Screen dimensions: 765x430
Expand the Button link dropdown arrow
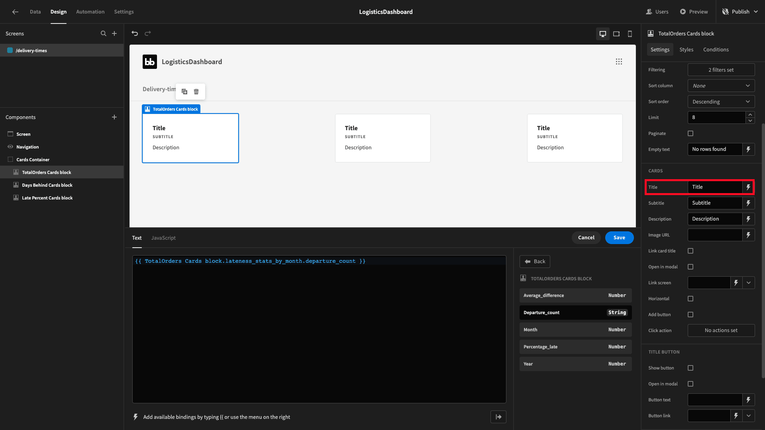tap(749, 416)
